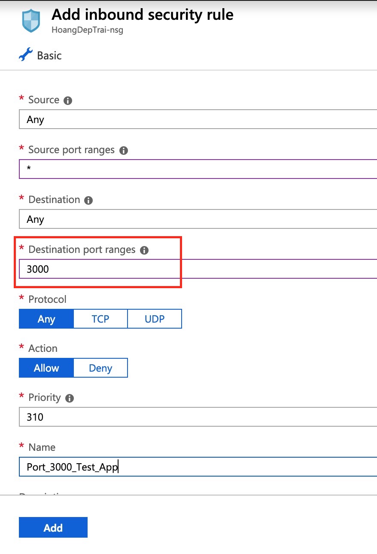The height and width of the screenshot is (554, 377).
Task: Set the protocol to TCP
Action: (100, 319)
